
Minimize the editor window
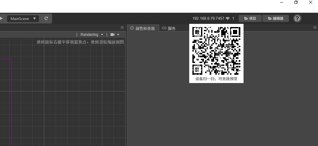[282, 3]
